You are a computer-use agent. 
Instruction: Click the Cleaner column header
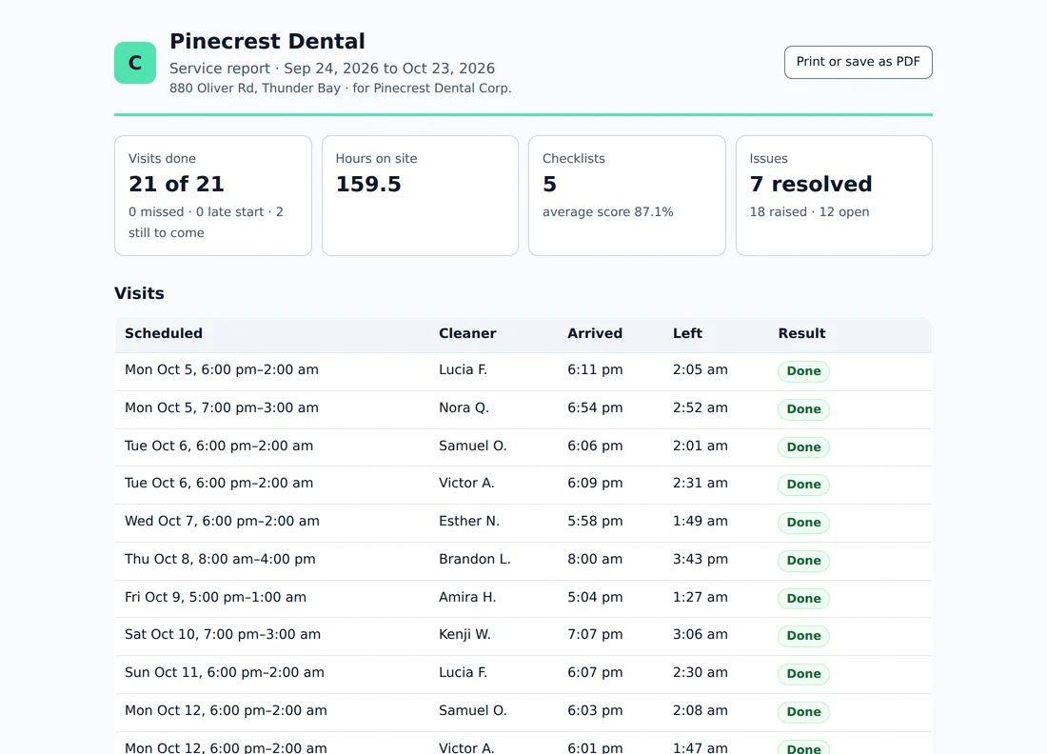(467, 333)
